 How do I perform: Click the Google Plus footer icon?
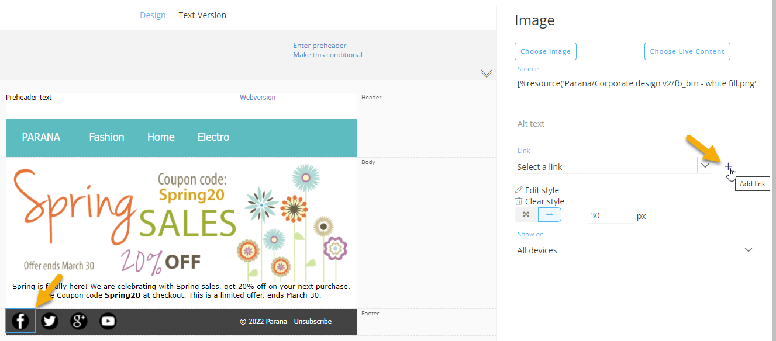[79, 321]
